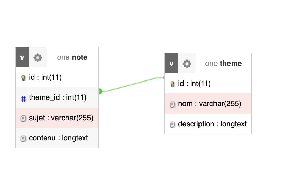
Task: Select the theme table title
Action: (x=223, y=64)
